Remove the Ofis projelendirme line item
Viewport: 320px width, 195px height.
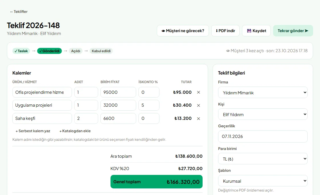198,92
